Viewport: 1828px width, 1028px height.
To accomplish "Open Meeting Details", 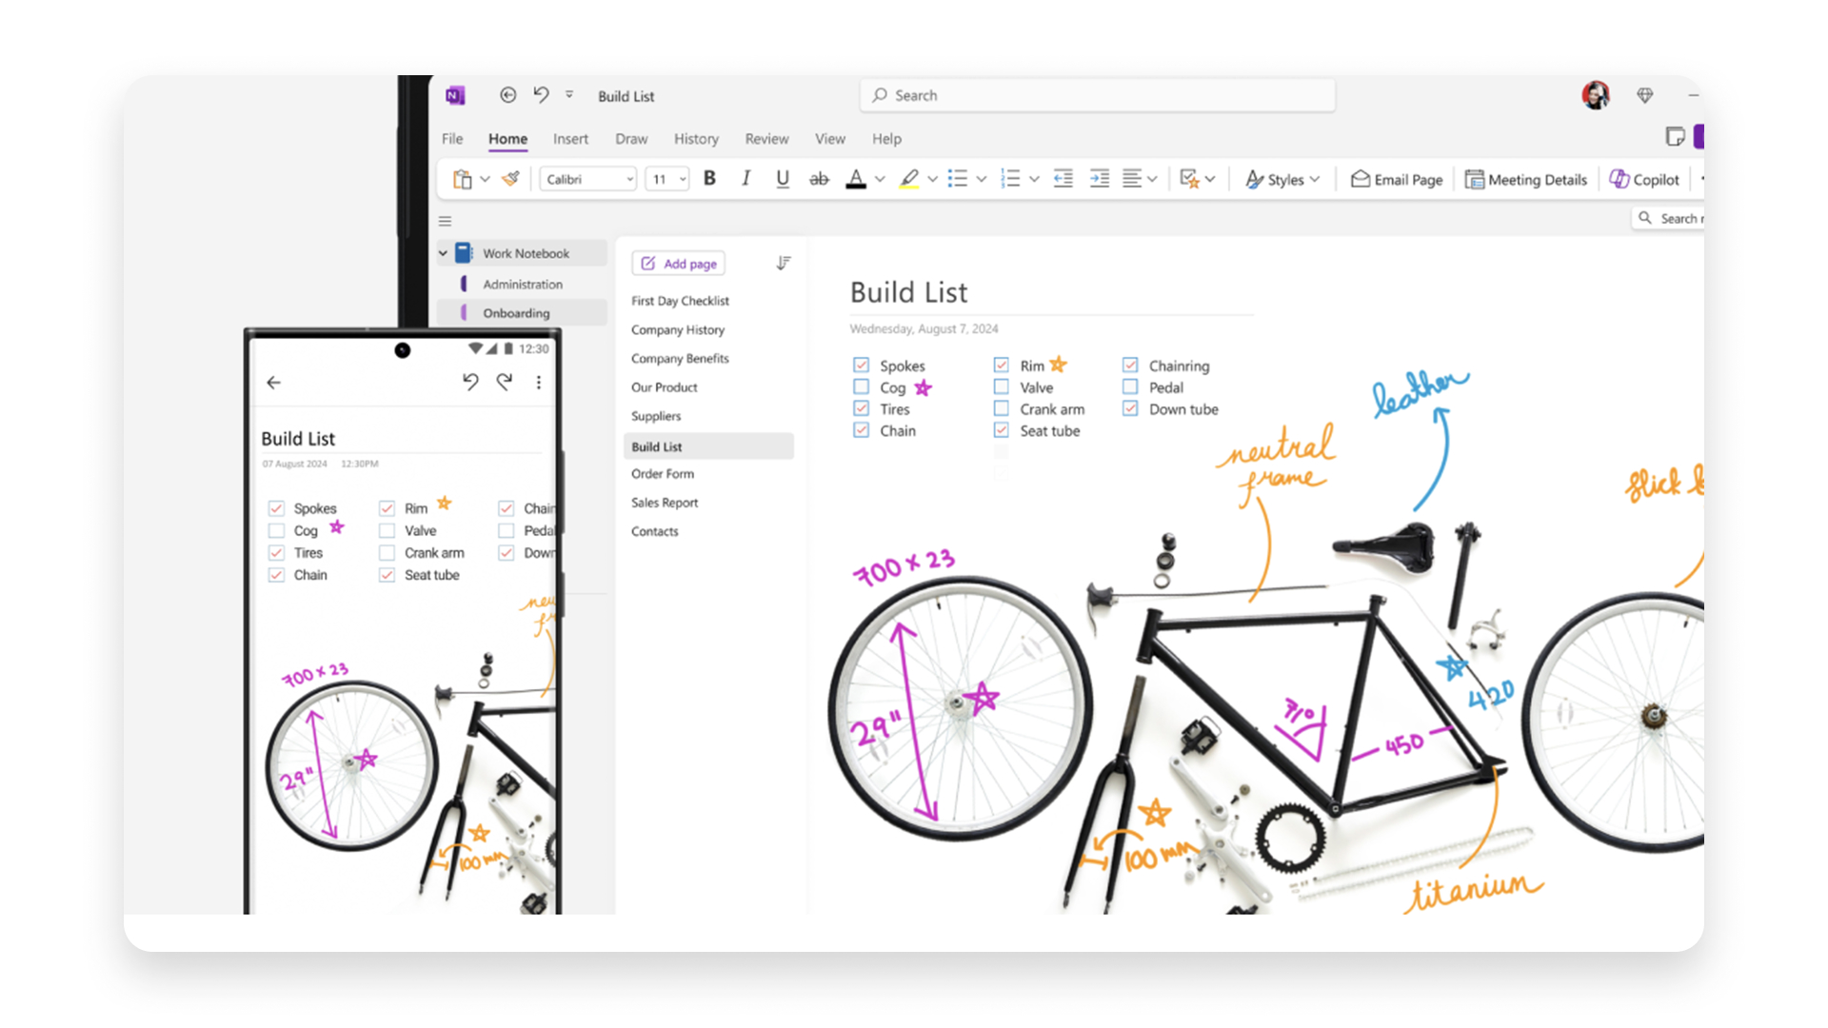I will pos(1526,179).
